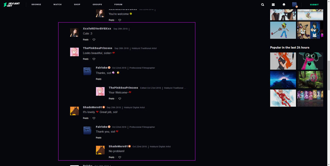This screenshot has height=166, width=330.
Task: Open the Browse menu
Action: [36, 4]
